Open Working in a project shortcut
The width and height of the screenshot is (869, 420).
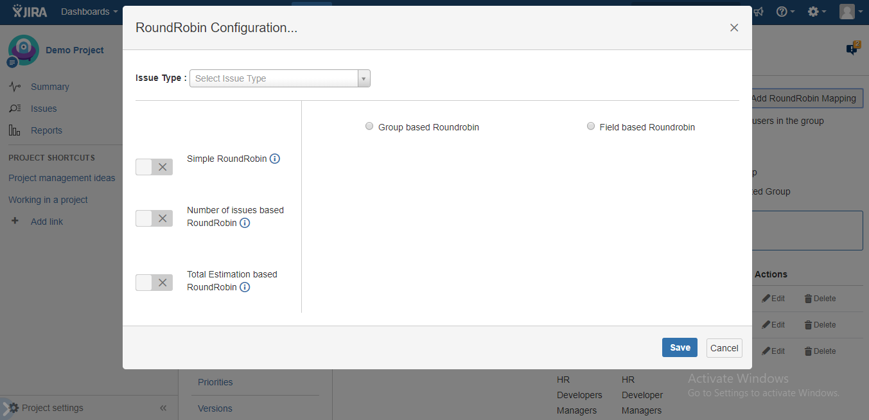(48, 200)
